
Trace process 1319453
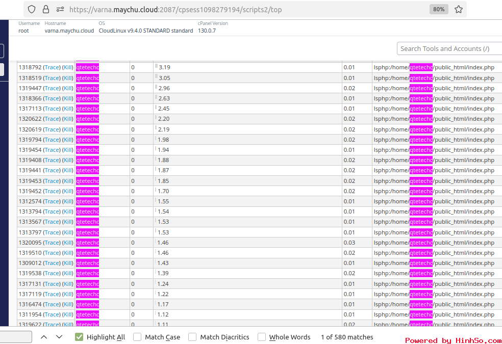[52, 181]
